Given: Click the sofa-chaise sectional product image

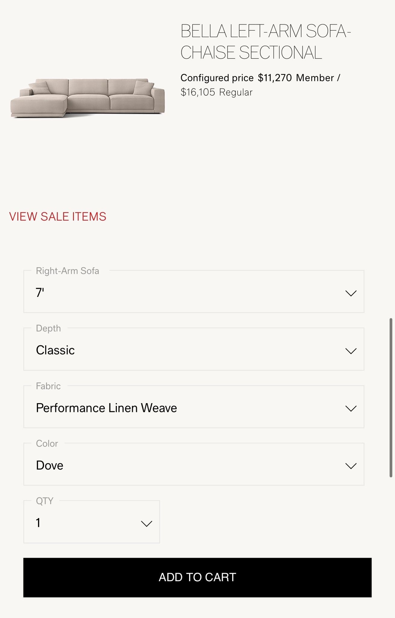Looking at the screenshot, I should click(x=87, y=98).
